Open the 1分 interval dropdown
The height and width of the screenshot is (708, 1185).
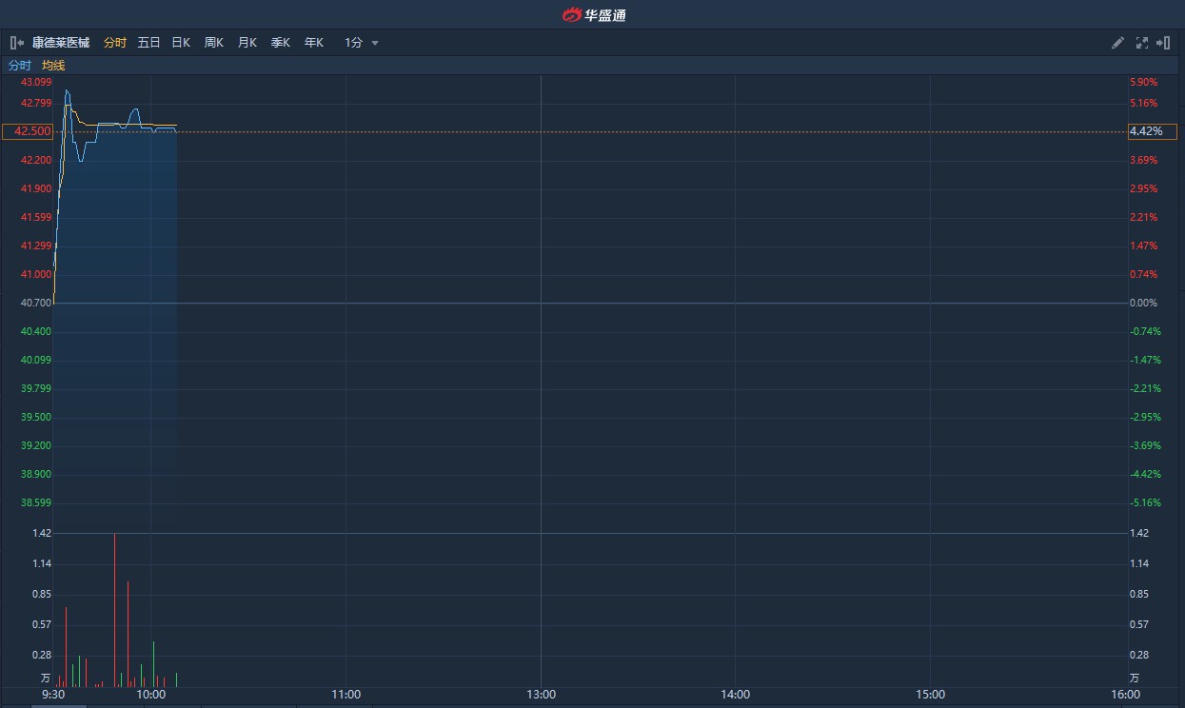(362, 43)
